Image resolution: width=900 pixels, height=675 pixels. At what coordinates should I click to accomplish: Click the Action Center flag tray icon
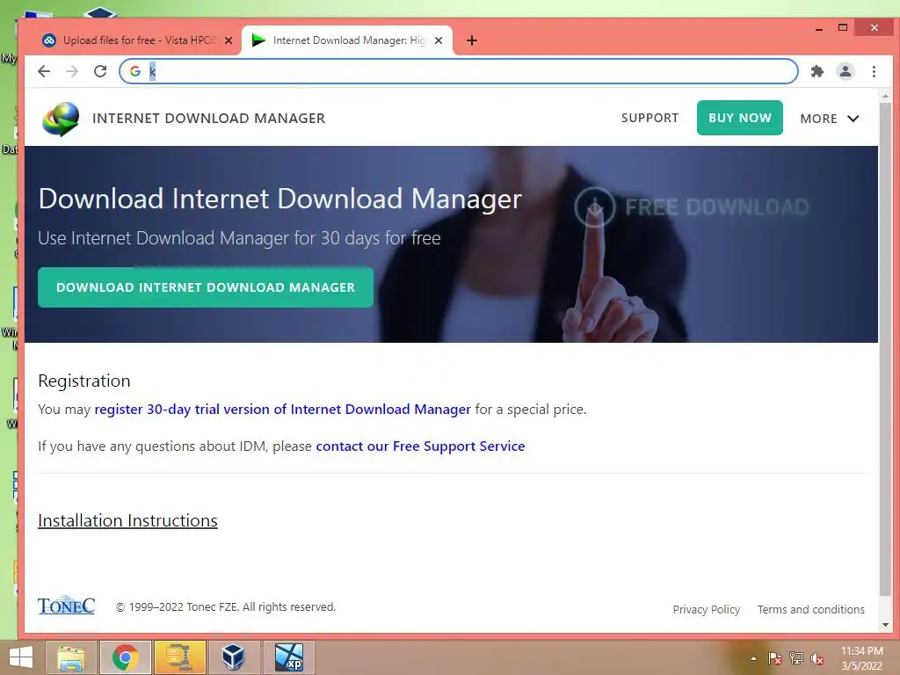pyautogui.click(x=774, y=657)
